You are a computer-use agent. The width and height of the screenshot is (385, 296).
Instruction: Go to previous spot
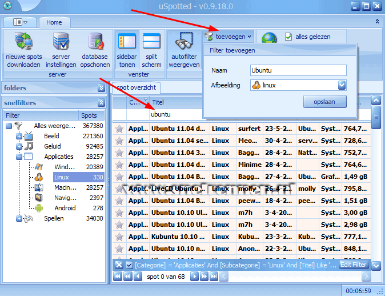[x=138, y=277]
